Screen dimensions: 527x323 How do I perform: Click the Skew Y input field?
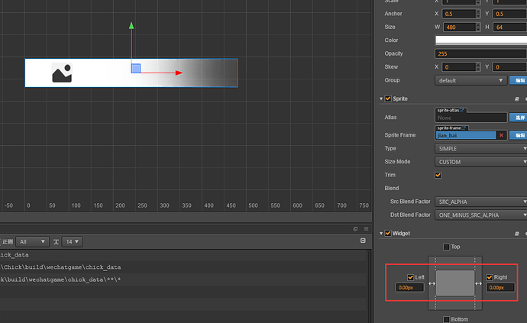[510, 67]
